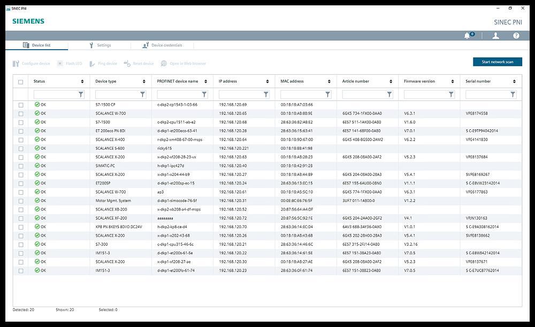Click the Device type filter input field
Image resolution: width=535 pixels, height=327 pixels.
click(x=120, y=95)
